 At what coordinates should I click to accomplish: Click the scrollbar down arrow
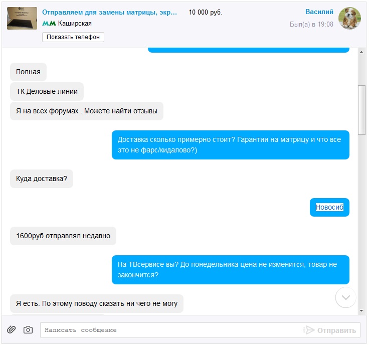tap(361, 311)
